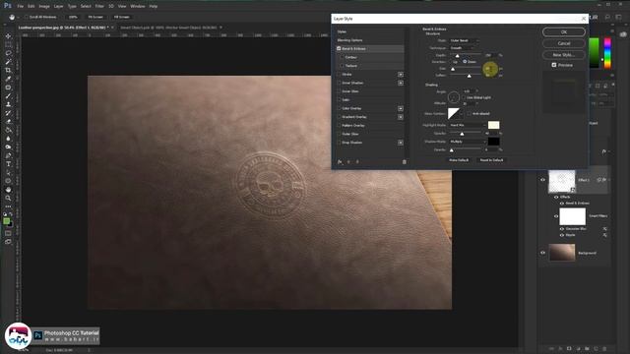Click the Effect 1 layer thumbnail
This screenshot has height=354, width=630.
562,181
